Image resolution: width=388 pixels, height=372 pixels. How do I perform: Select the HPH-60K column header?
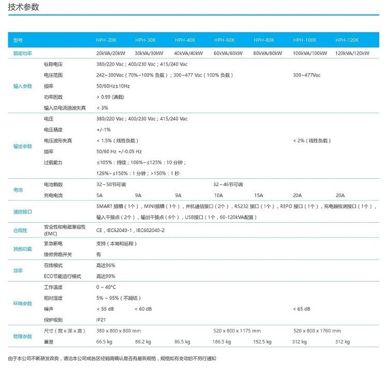click(x=225, y=40)
